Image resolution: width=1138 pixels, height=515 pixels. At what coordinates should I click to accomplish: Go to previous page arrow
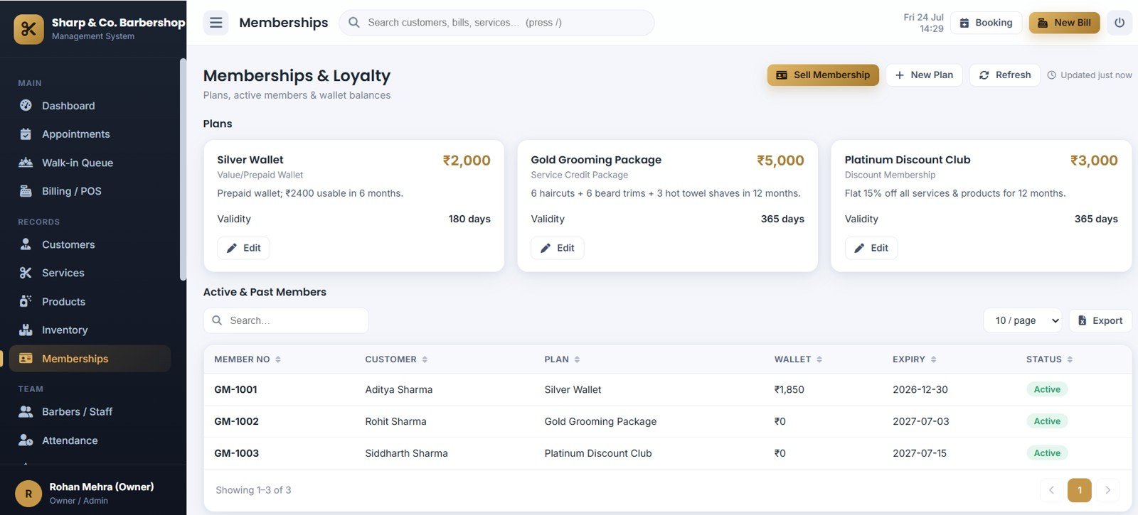click(x=1051, y=490)
